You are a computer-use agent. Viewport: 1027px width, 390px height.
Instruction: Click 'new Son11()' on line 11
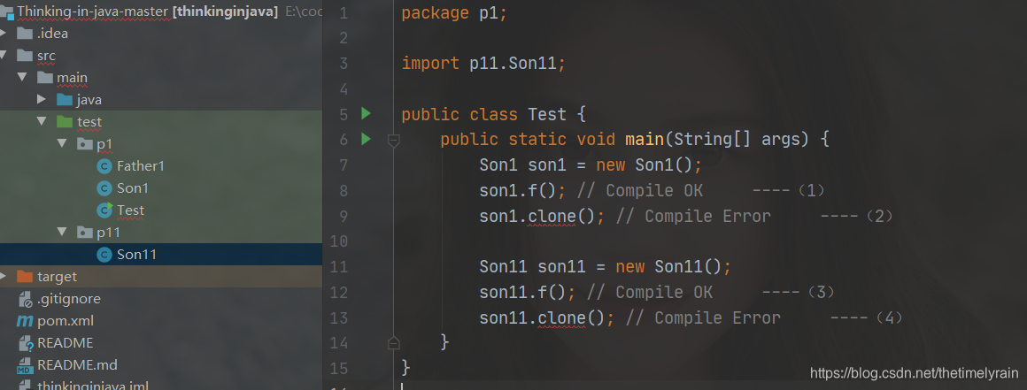tap(668, 268)
